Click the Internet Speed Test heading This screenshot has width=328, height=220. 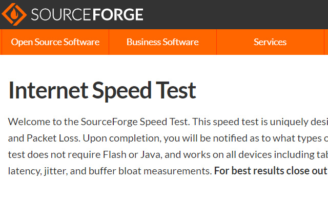click(x=102, y=90)
